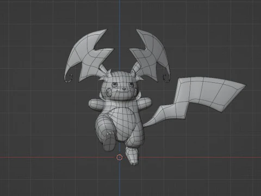Click the 3D cursor at the world origin
The height and width of the screenshot is (196, 261).
click(120, 157)
